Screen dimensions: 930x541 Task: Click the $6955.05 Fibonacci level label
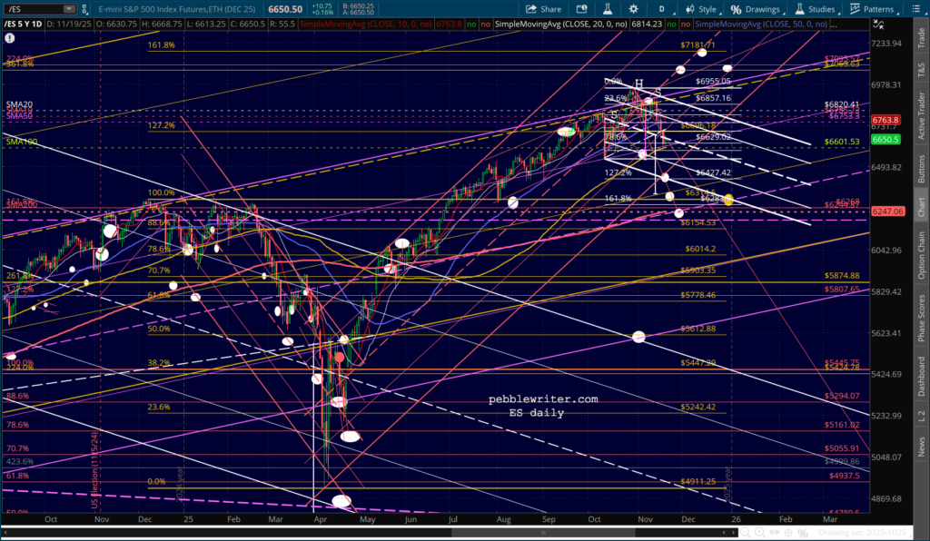714,82
